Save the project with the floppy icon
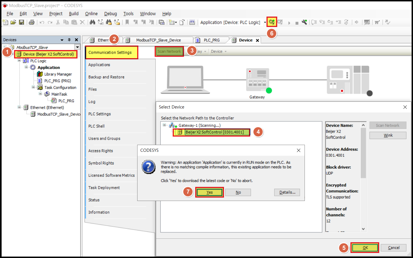413x258 pixels. pyautogui.click(x=21, y=22)
